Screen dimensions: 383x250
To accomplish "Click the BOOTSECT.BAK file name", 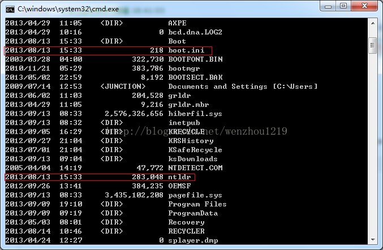I will coord(195,77).
